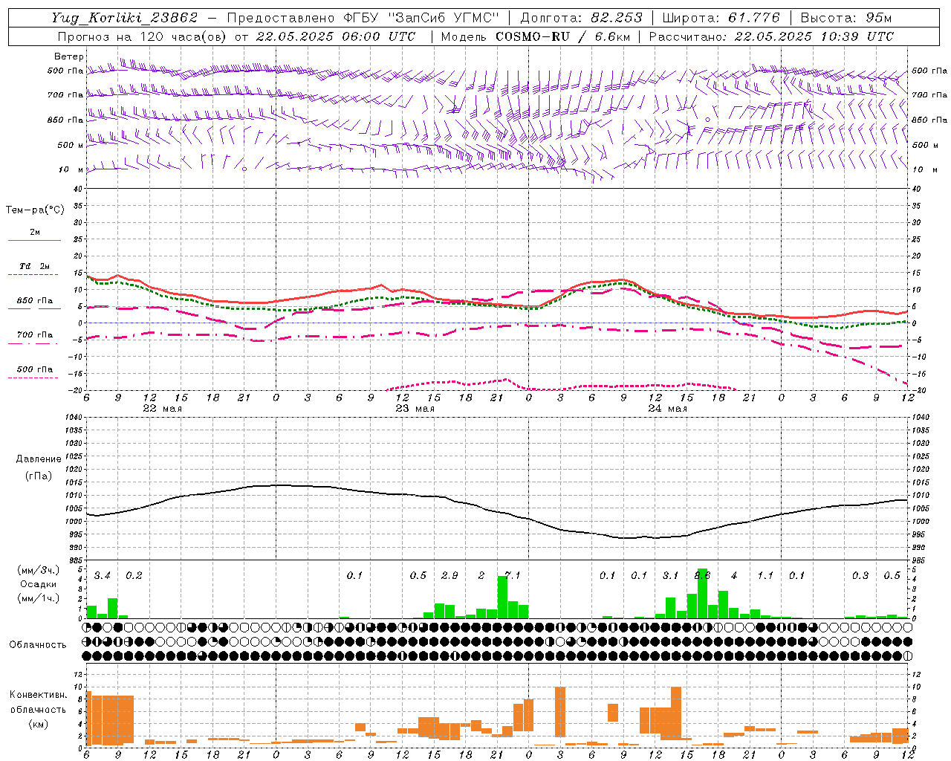Select the 1.1 precipitation total
Screen dimensions: 951x761
point(765,575)
